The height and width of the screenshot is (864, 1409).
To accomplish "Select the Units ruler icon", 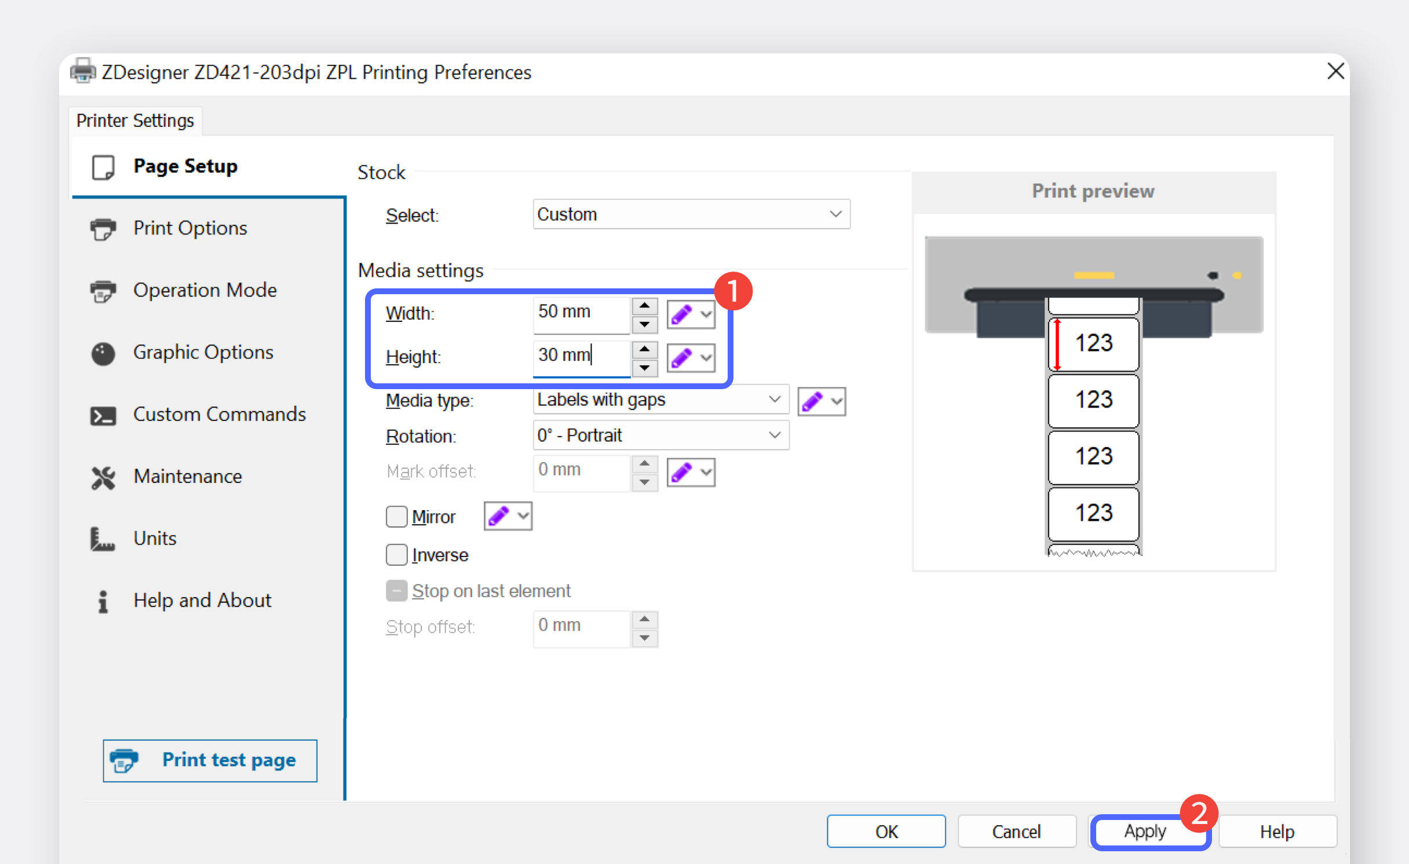I will coord(103,539).
